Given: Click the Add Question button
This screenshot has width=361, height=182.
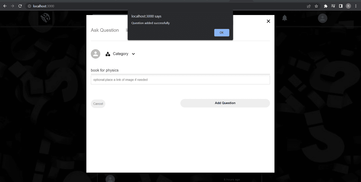Looking at the screenshot, I should point(225,103).
